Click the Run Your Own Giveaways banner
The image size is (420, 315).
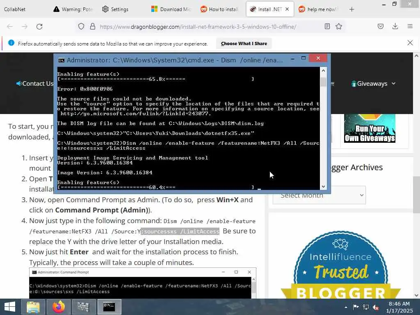pos(370,128)
